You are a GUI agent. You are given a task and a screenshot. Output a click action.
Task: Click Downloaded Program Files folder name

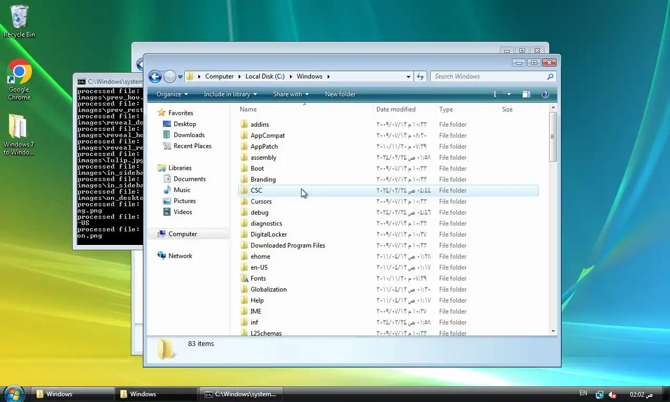coord(288,245)
